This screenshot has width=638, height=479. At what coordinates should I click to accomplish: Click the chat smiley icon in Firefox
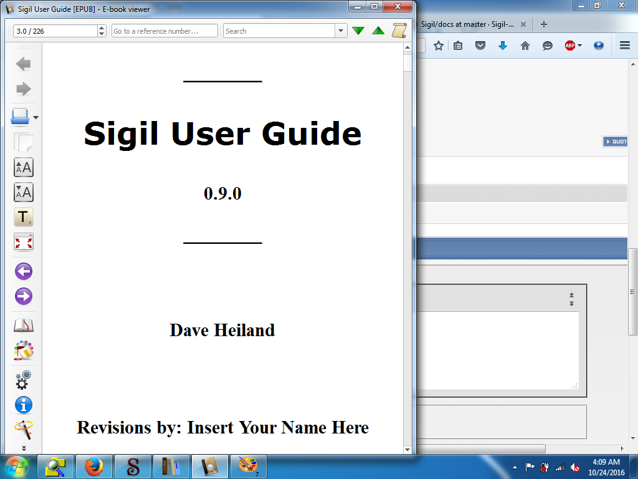[x=548, y=46]
